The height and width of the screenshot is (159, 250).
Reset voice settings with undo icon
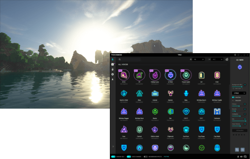[243, 150]
